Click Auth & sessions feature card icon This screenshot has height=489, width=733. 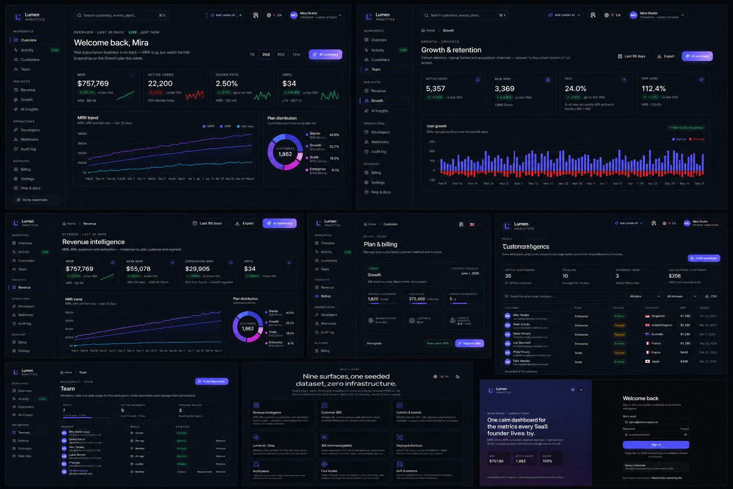click(400, 464)
